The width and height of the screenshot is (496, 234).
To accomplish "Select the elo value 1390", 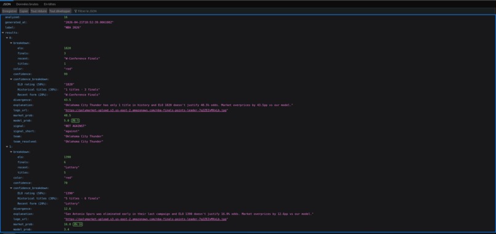I will point(67,157).
